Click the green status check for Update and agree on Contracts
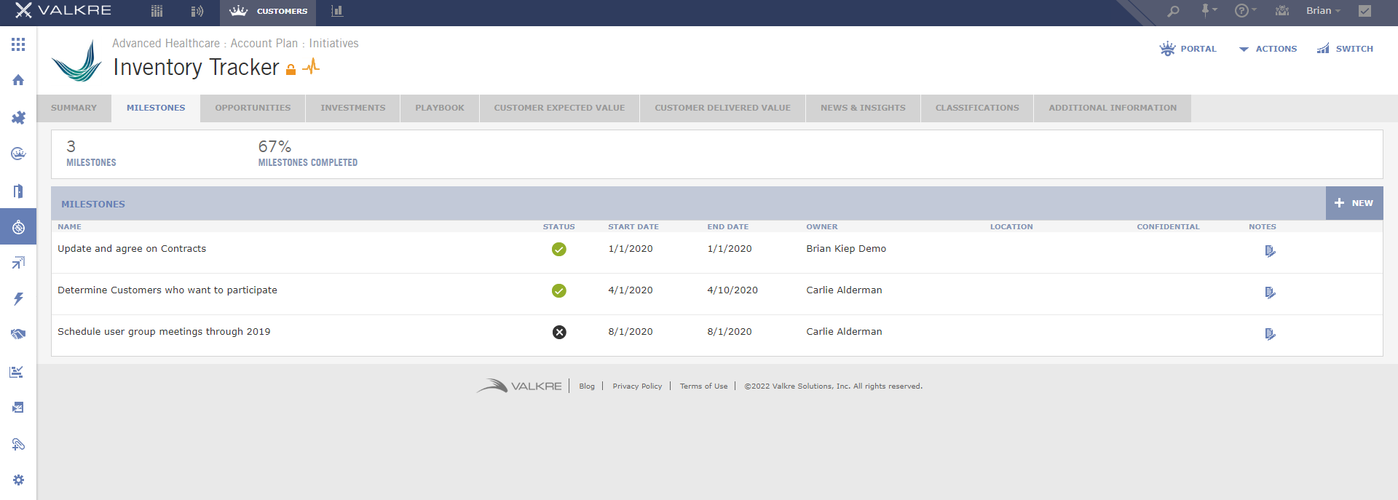The image size is (1398, 500). point(559,250)
